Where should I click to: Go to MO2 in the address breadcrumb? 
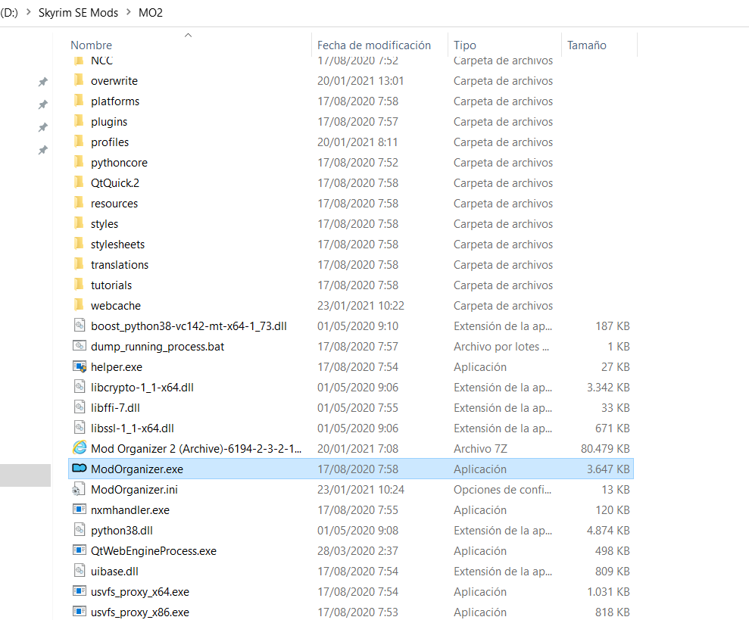(151, 12)
